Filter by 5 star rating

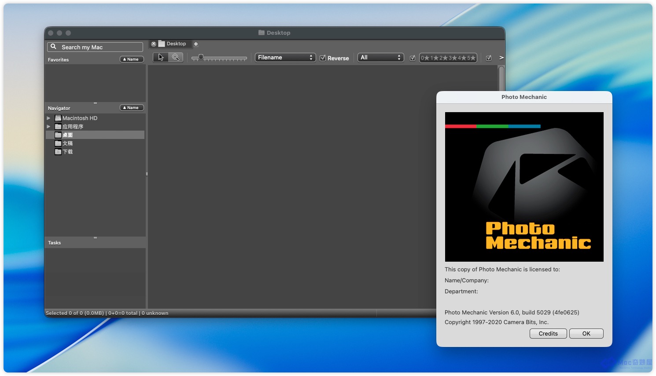[472, 58]
